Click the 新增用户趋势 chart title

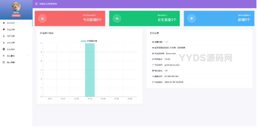[47, 33]
